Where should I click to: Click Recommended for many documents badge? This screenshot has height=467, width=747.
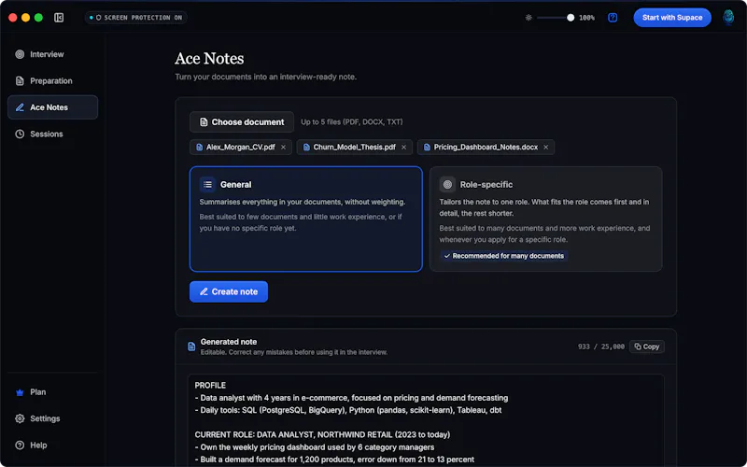tap(503, 256)
